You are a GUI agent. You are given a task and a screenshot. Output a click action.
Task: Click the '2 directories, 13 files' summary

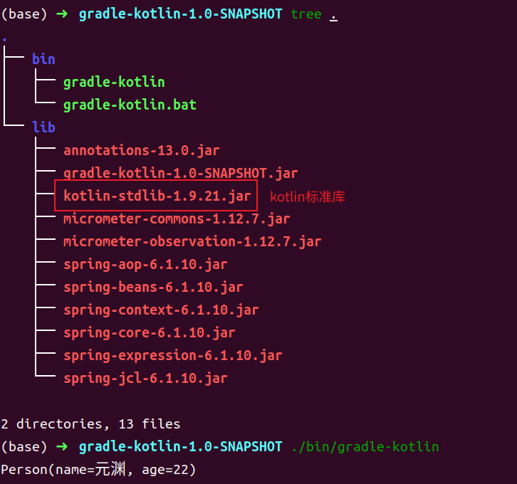(x=90, y=424)
